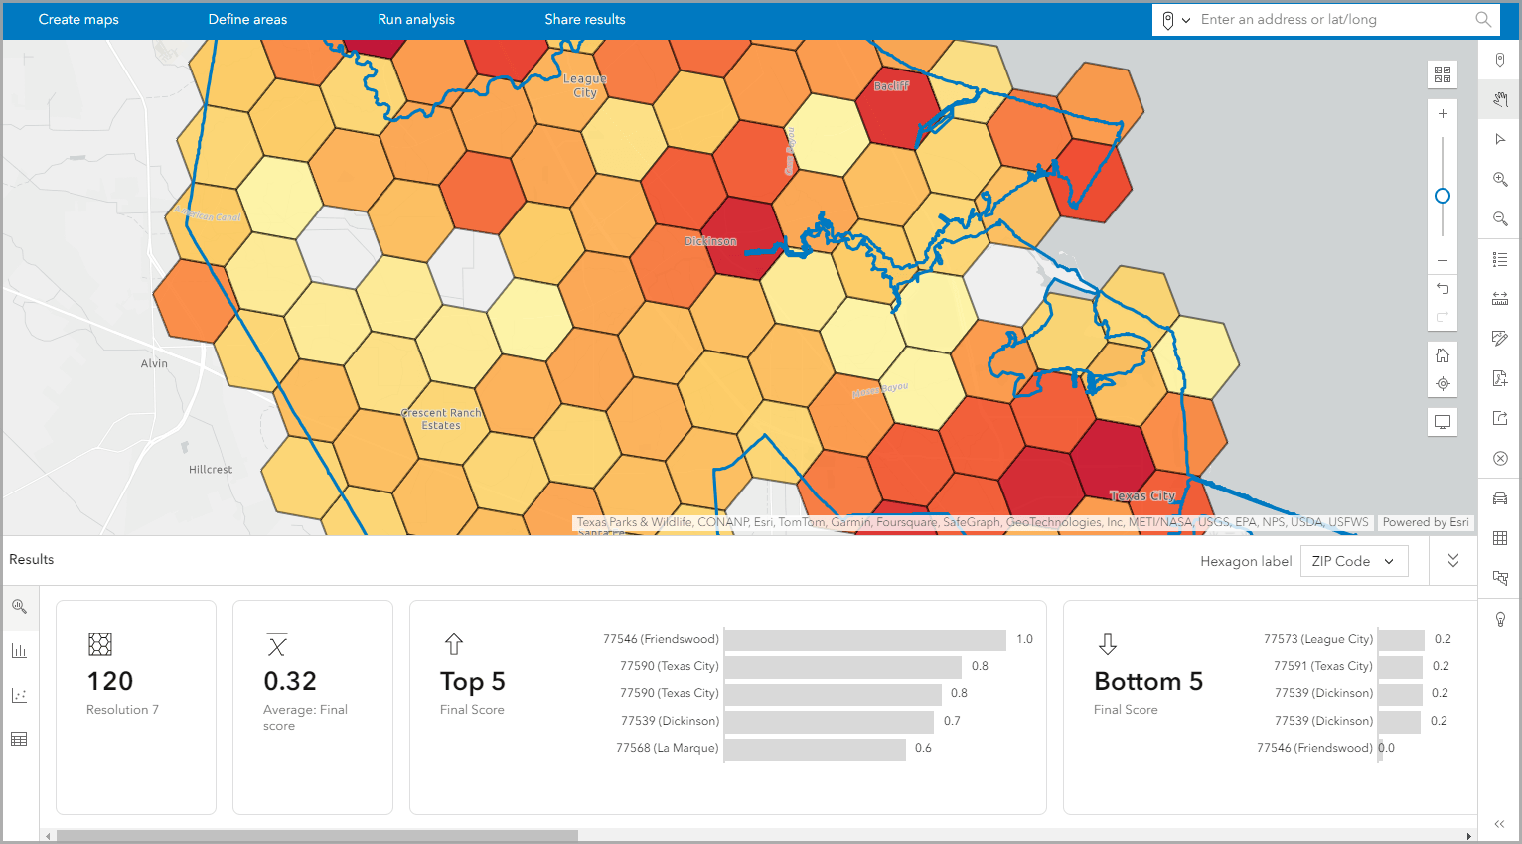
Task: Activate the Zoom in magnifier tool
Action: [x=1500, y=179]
